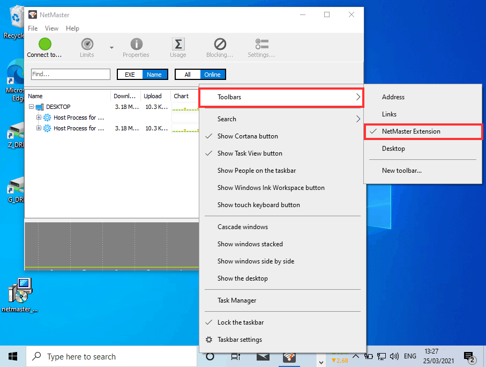Open Task Manager from the context menu
This screenshot has height=367, width=486.
point(282,300)
